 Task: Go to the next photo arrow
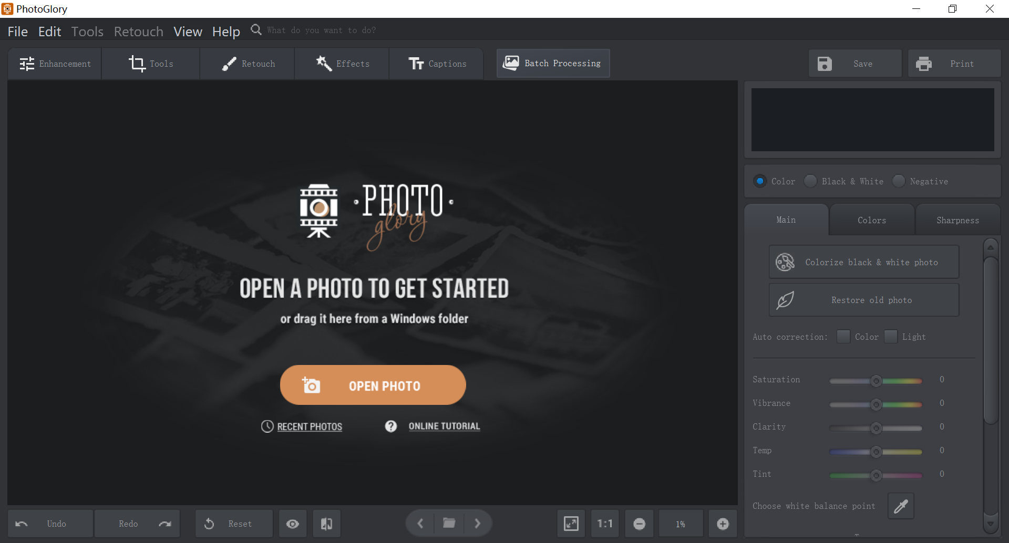(x=478, y=524)
